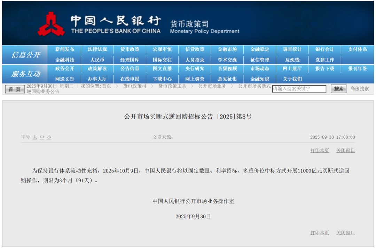Focus the search keyword input field
The height and width of the screenshot is (249, 376).
tap(299, 89)
